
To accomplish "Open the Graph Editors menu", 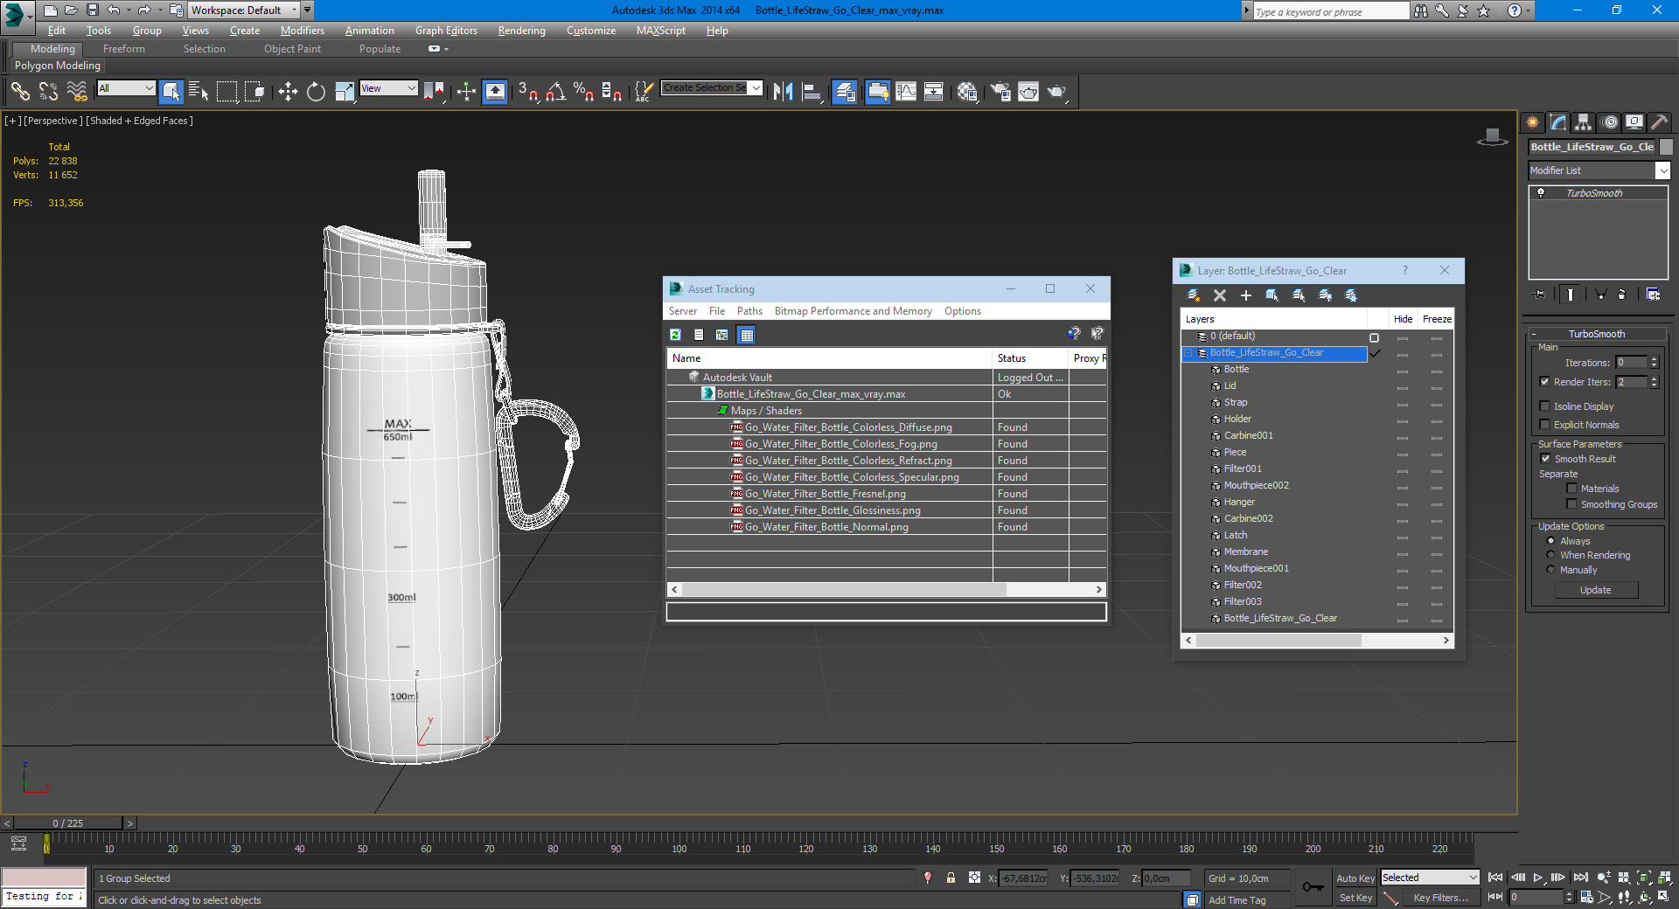I will point(446,31).
